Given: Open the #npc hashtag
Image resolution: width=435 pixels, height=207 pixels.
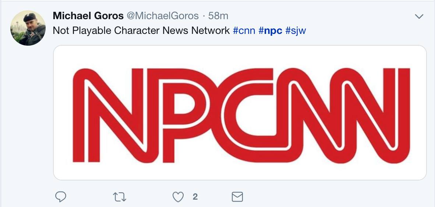Looking at the screenshot, I should click(x=270, y=30).
